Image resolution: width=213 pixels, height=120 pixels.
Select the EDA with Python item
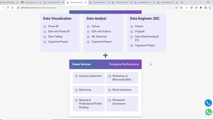[x=101, y=31]
